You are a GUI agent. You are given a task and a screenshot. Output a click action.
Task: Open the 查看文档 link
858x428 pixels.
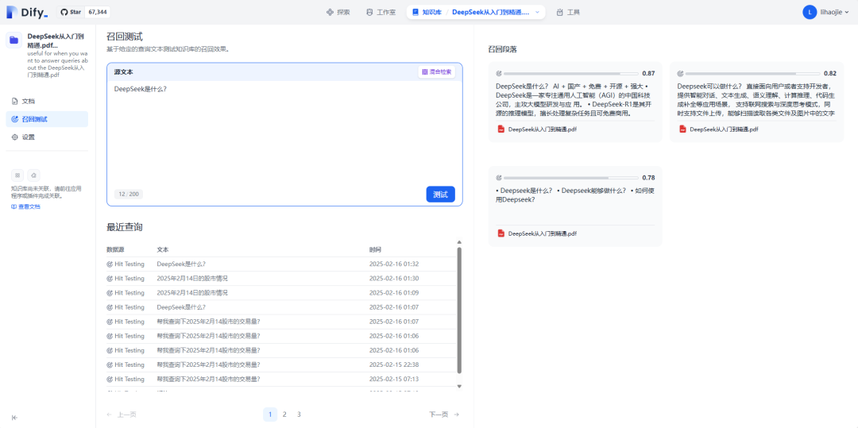tap(25, 206)
